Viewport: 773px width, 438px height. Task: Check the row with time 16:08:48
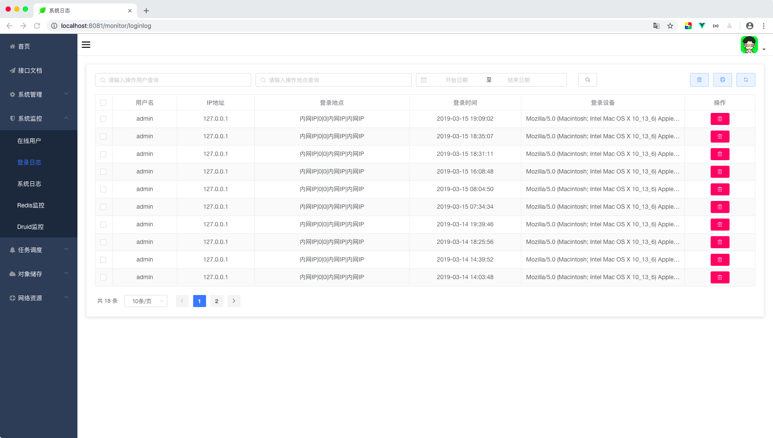click(103, 172)
